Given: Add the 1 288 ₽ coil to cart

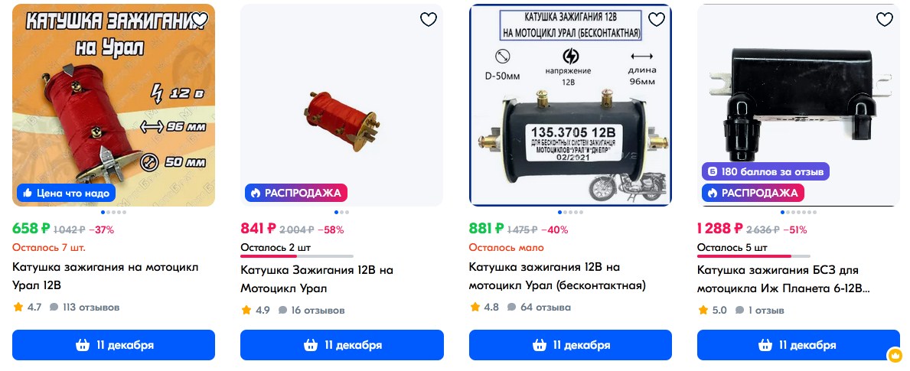Looking at the screenshot, I should pyautogui.click(x=798, y=345).
